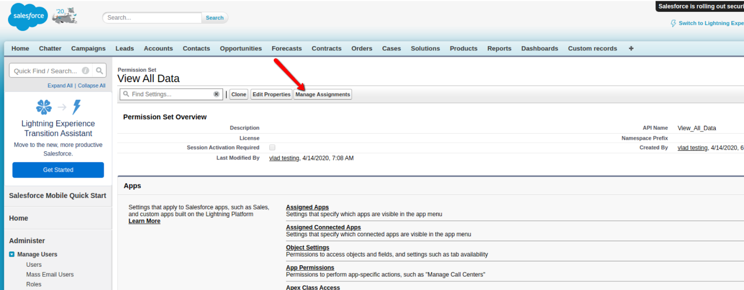Click the View_All_Data API name value
This screenshot has height=290, width=744.
pos(697,128)
